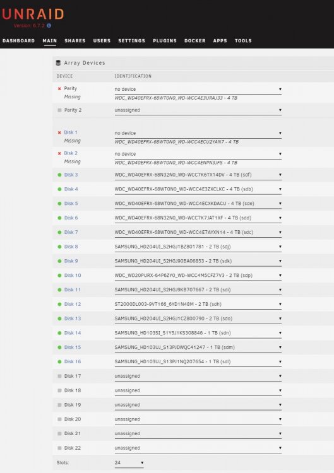
Task: Open the Disk 8 link
Action: point(71,247)
